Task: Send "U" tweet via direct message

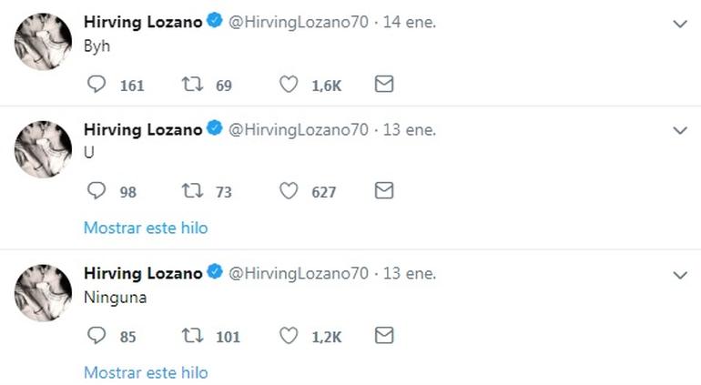Action: (384, 191)
